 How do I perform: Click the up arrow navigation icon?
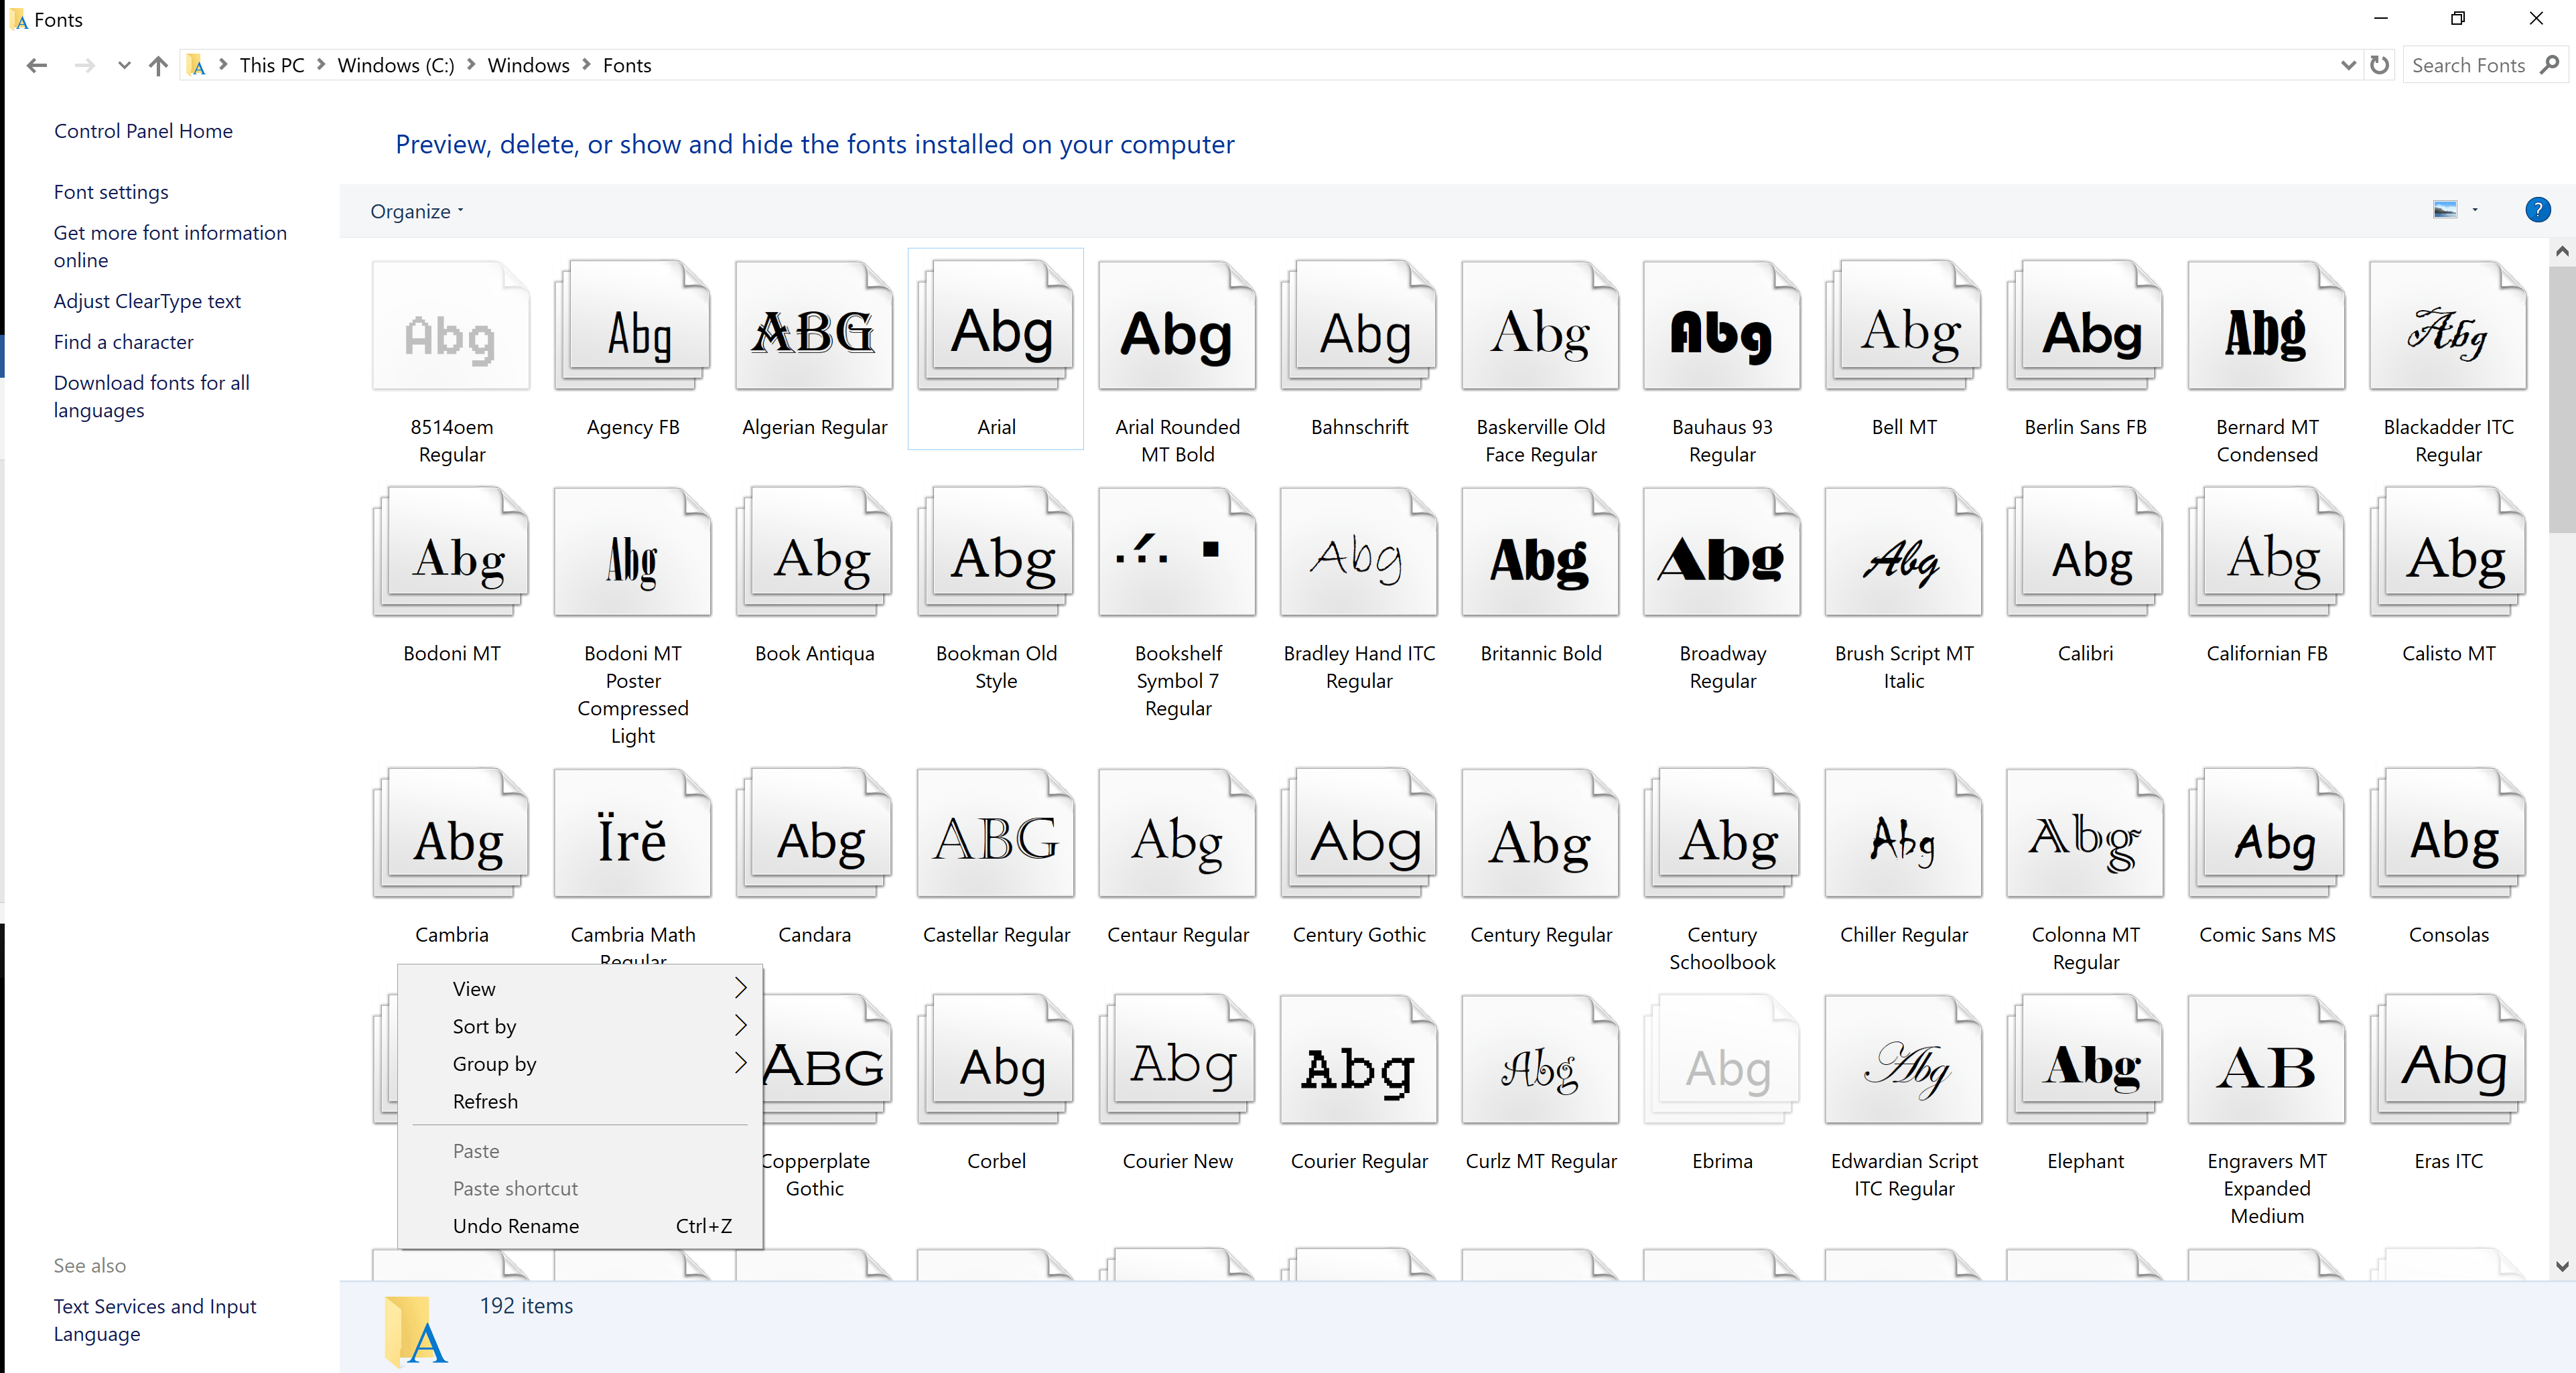[x=158, y=66]
